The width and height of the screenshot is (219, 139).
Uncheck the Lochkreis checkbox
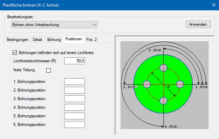pos(15,52)
